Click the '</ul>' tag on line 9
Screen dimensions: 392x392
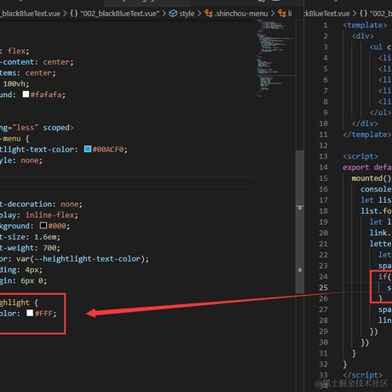pyautogui.click(x=380, y=112)
